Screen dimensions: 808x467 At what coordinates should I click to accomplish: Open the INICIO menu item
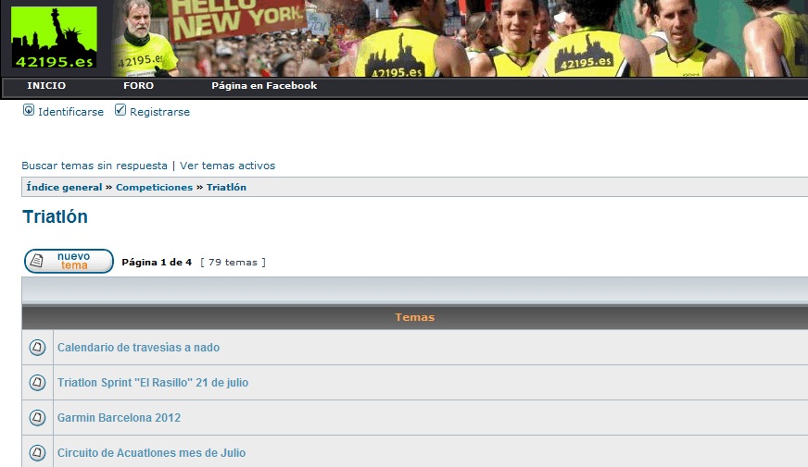click(46, 86)
